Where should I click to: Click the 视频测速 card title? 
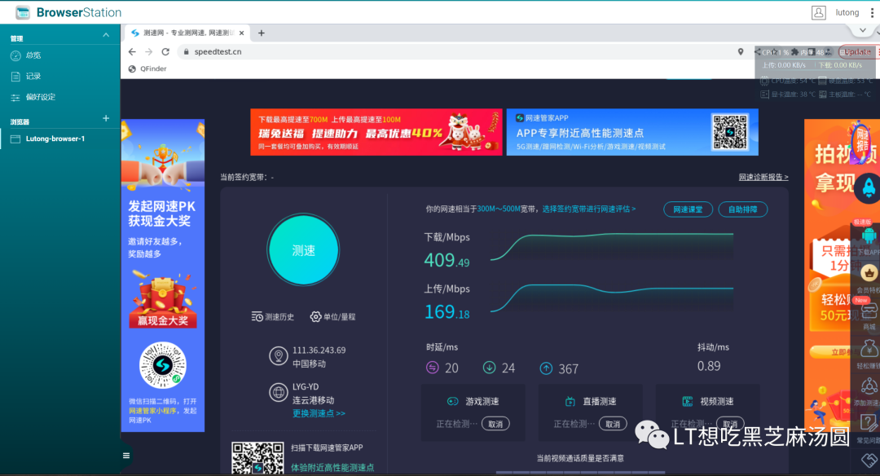click(717, 401)
